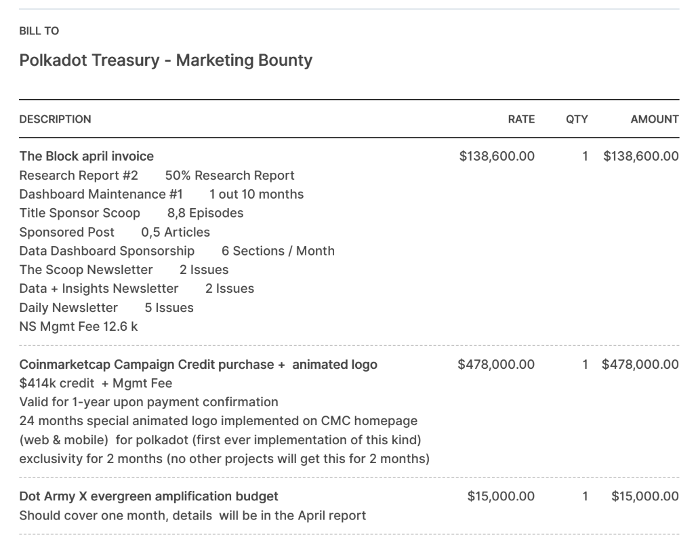Select 'exclusivity for 2 months' line
This screenshot has width=698, height=537.
[x=224, y=458]
